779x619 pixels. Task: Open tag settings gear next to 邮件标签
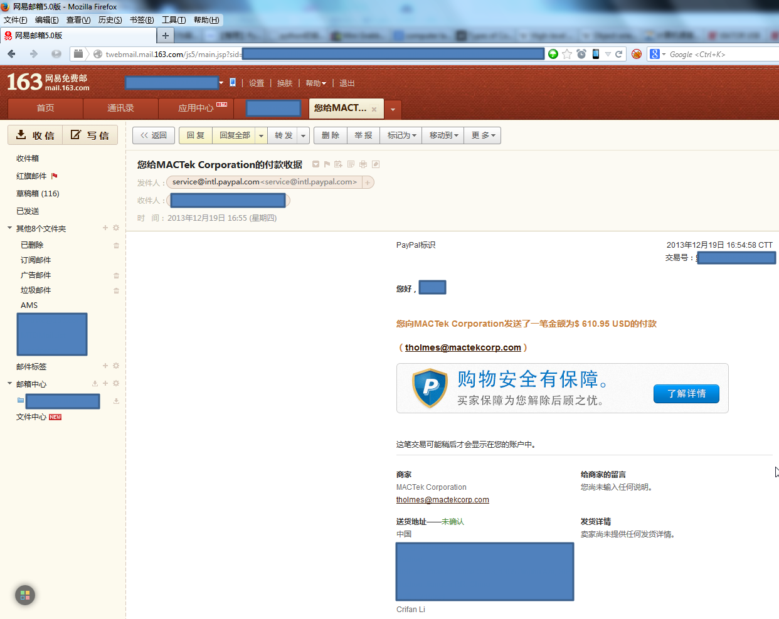[116, 366]
